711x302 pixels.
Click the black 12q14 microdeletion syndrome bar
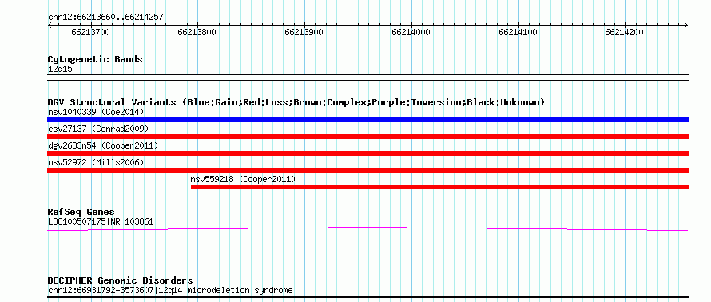click(x=367, y=297)
